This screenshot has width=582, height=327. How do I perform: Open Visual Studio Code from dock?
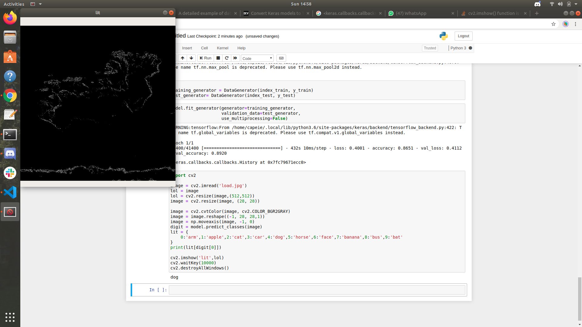[10, 192]
